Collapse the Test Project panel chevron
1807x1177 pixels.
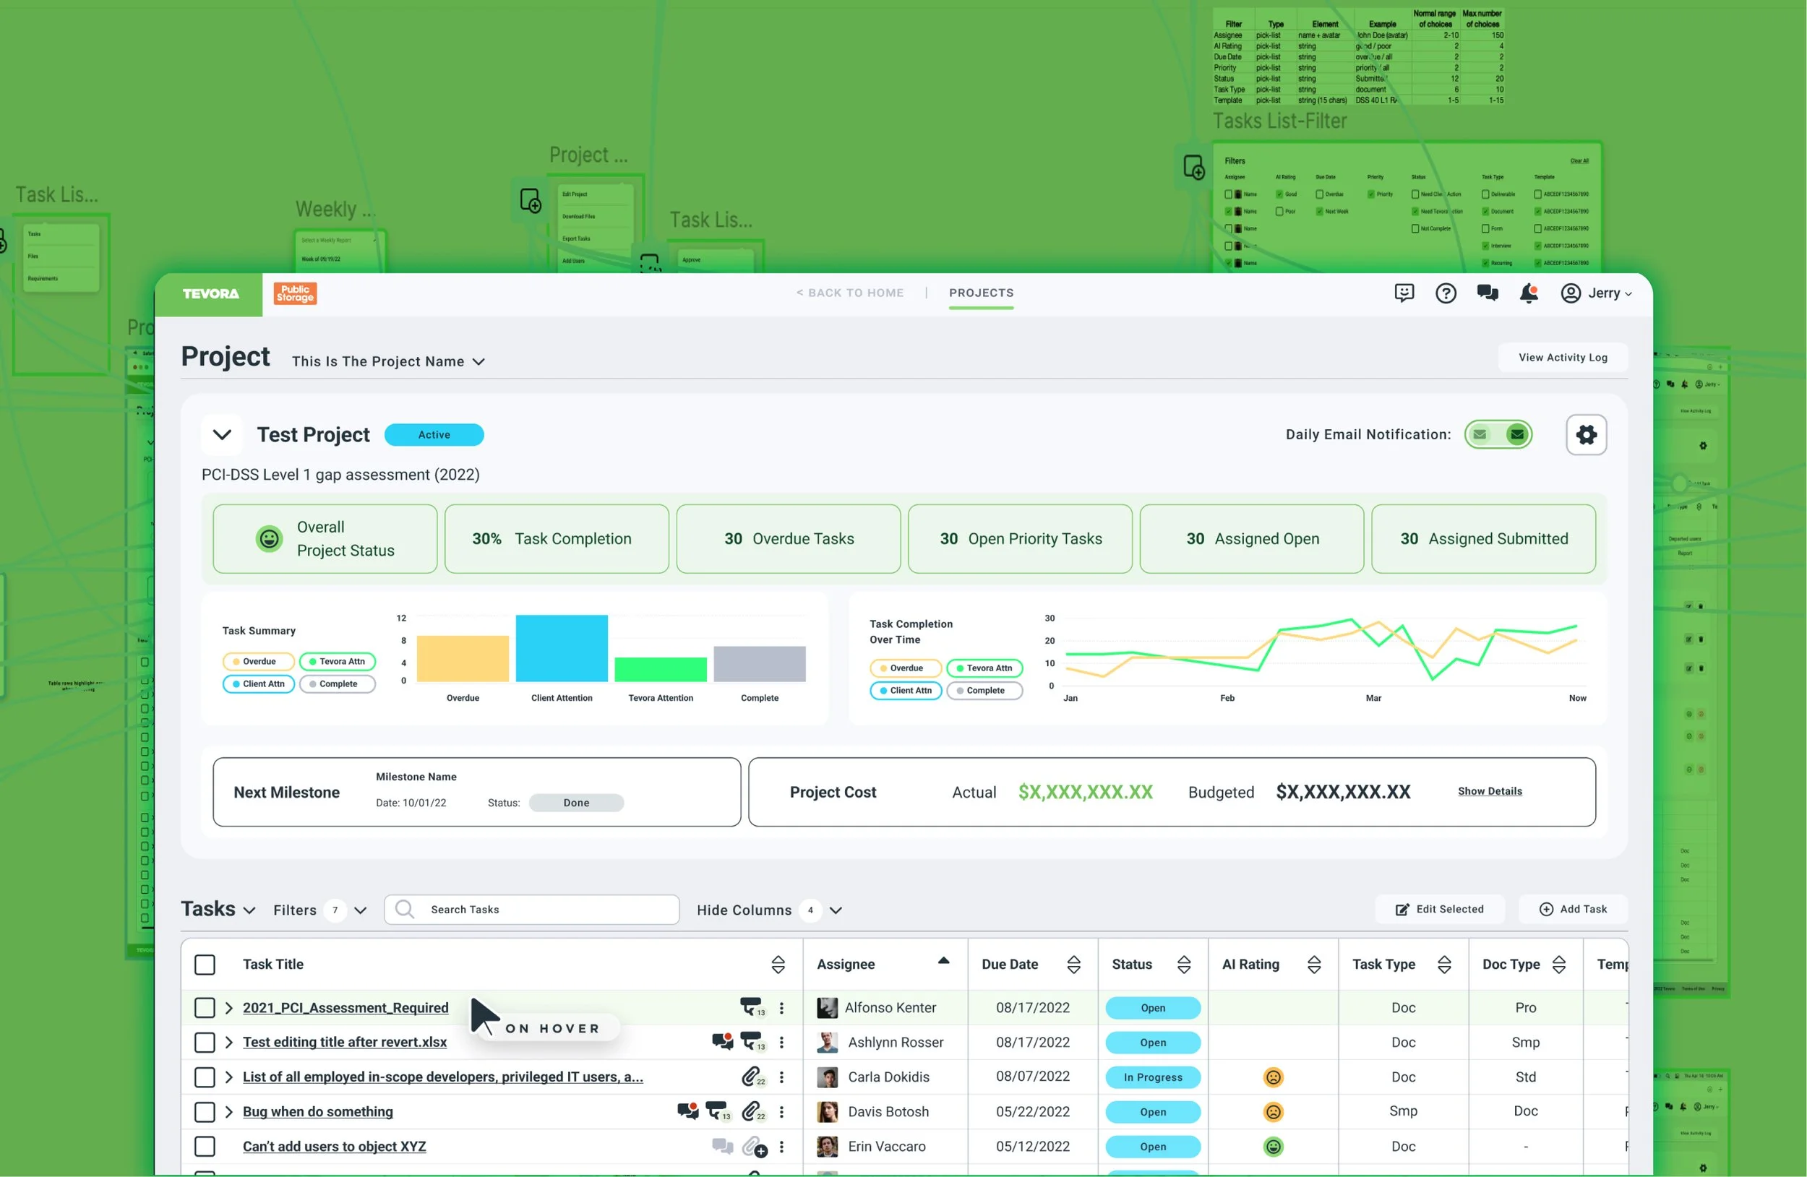click(x=222, y=435)
